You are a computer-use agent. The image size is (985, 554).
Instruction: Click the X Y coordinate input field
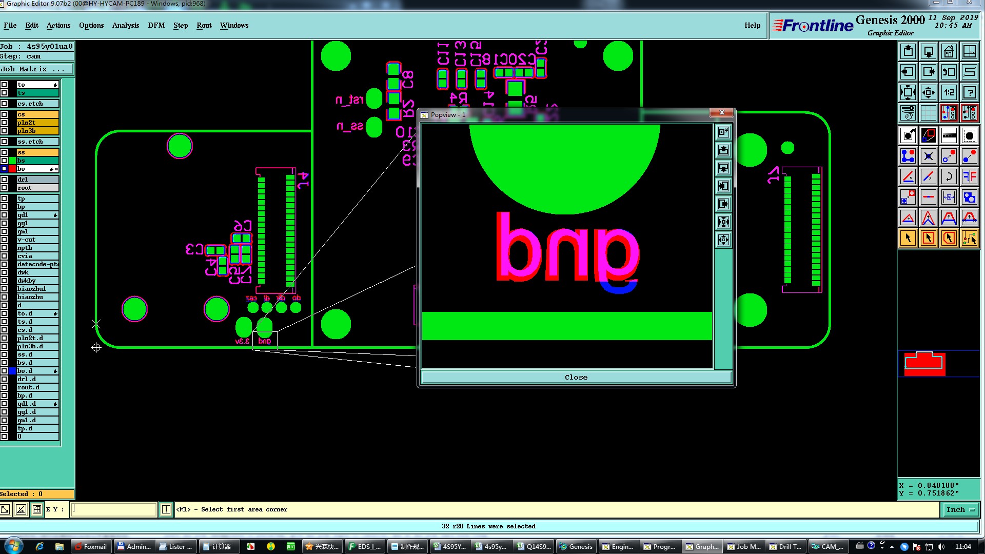(113, 509)
